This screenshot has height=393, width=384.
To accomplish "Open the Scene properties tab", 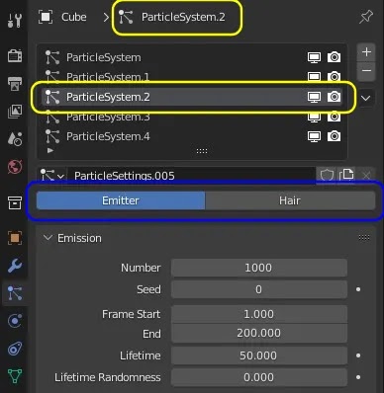I will [15, 139].
